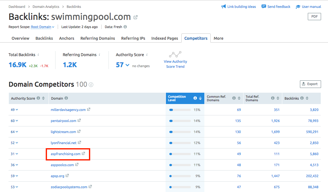Expand authority score 60 chevron for pentairpool.com
The height and width of the screenshot is (192, 328).
[x=17, y=121]
